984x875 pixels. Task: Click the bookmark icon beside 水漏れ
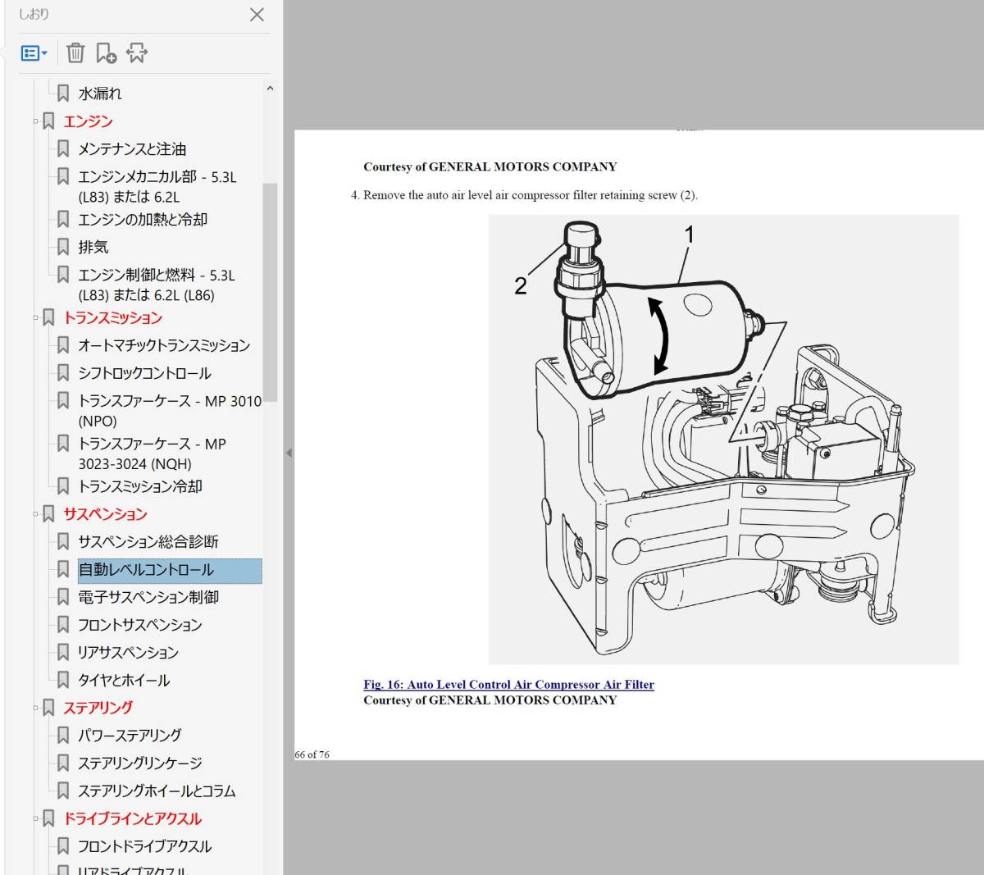(63, 93)
